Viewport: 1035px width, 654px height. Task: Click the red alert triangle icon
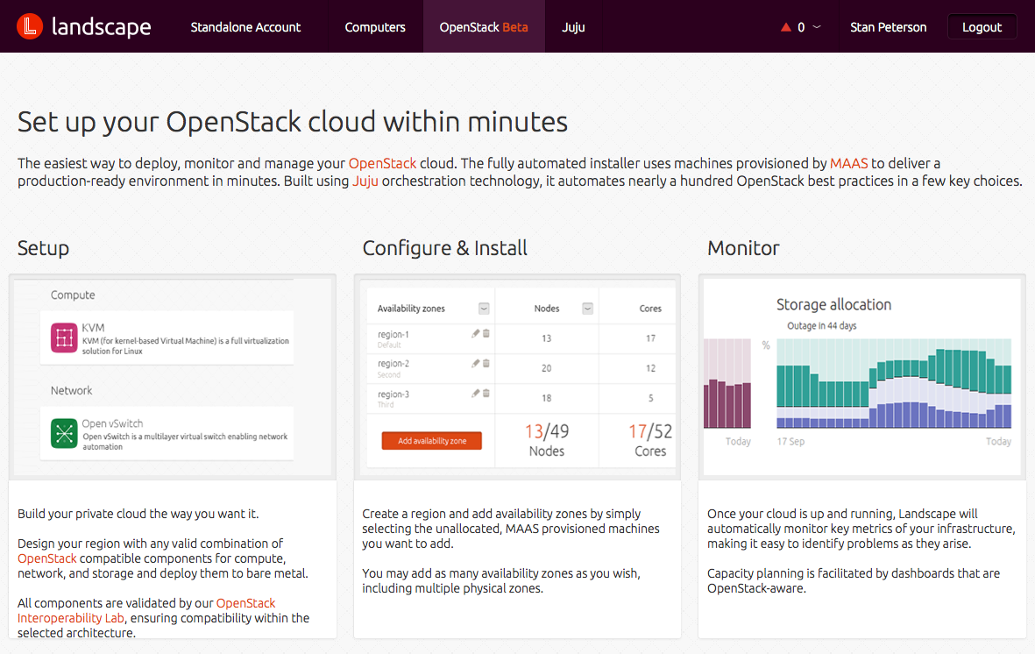click(x=785, y=27)
